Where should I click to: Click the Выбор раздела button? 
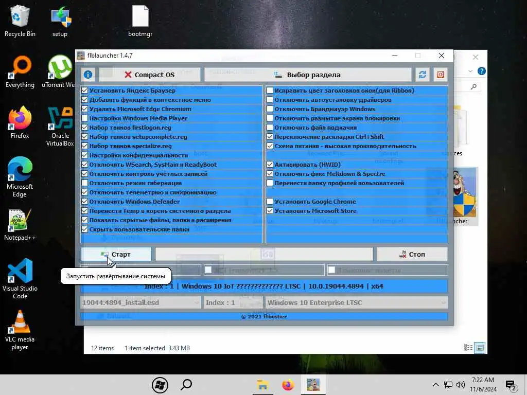click(x=308, y=75)
